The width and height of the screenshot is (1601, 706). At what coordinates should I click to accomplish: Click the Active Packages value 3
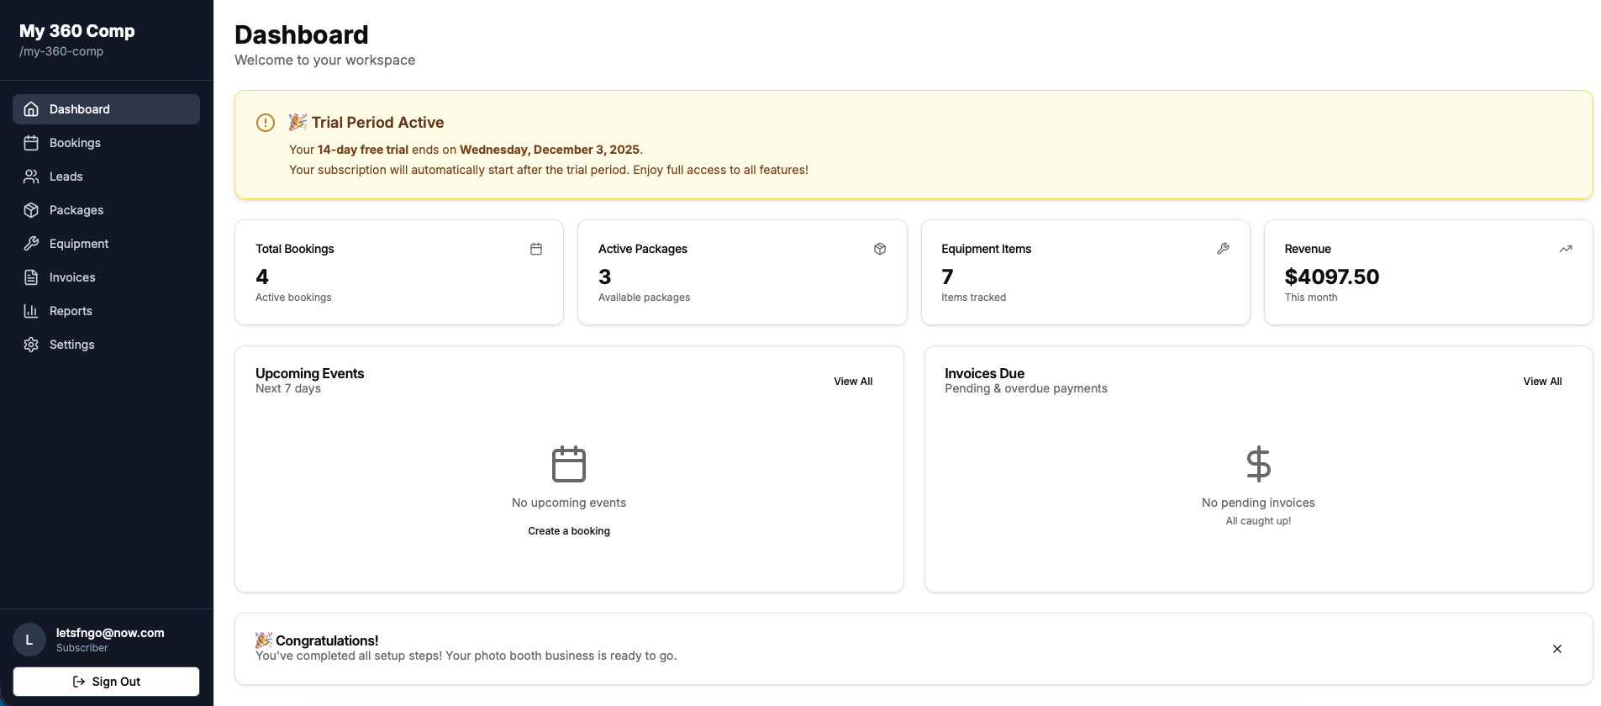click(x=605, y=277)
